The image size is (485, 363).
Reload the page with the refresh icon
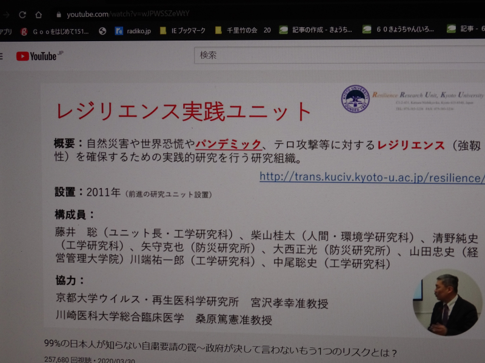pyautogui.click(x=22, y=15)
